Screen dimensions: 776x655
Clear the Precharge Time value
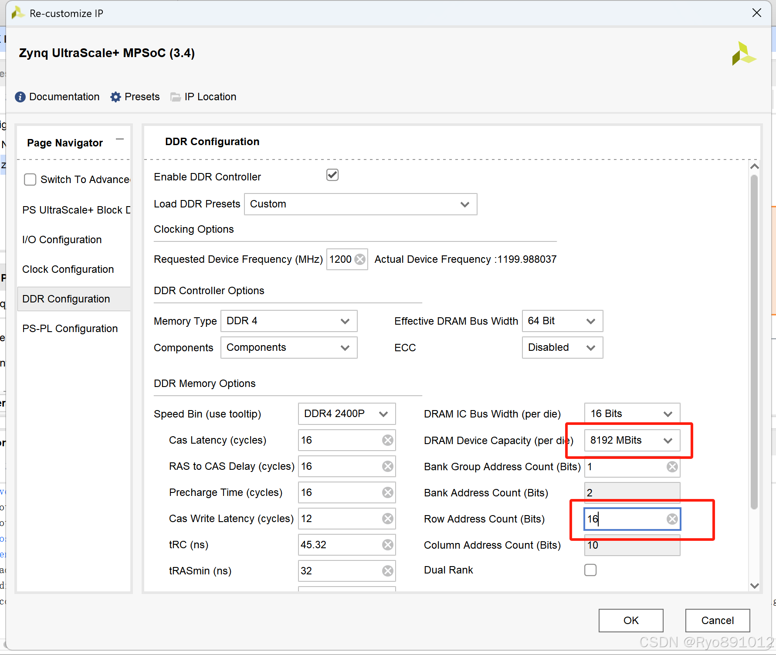point(388,492)
